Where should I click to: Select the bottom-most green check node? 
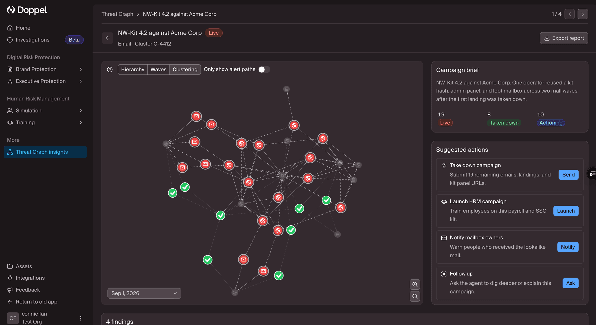[x=279, y=275]
